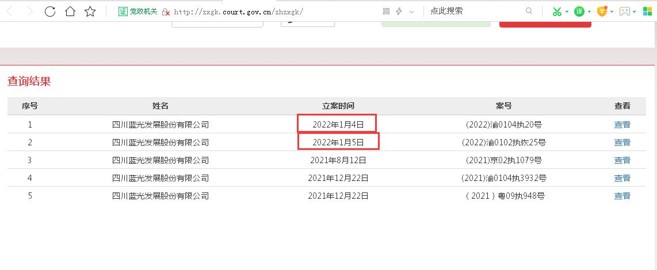Select company name in row 2
The image size is (657, 270).
tap(161, 142)
